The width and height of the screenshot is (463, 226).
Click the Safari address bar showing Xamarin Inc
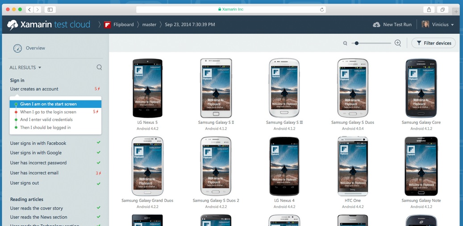231,9
